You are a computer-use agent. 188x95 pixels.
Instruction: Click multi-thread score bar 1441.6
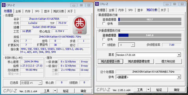[150, 35]
